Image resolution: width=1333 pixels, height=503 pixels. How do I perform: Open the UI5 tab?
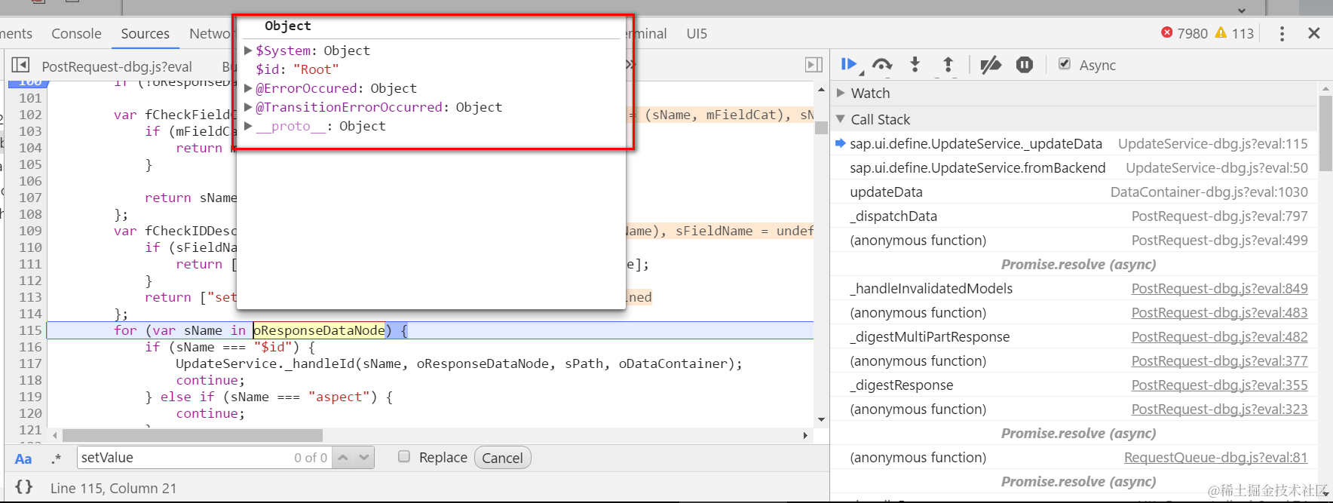click(x=697, y=33)
